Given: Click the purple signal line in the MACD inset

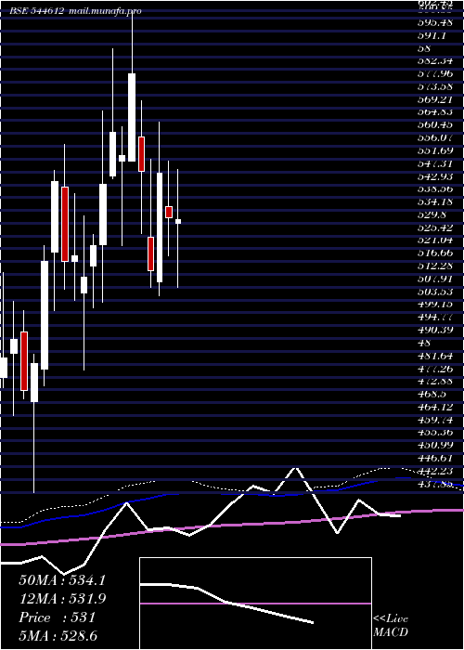Looking at the screenshot, I should tap(255, 604).
